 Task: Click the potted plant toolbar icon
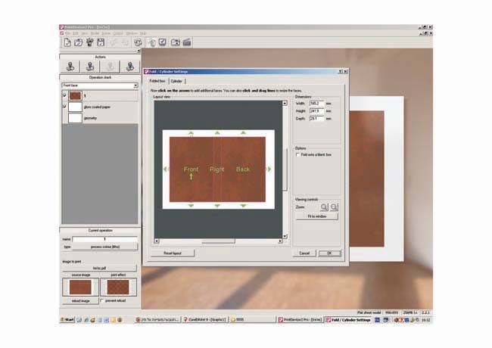pyautogui.click(x=90, y=42)
